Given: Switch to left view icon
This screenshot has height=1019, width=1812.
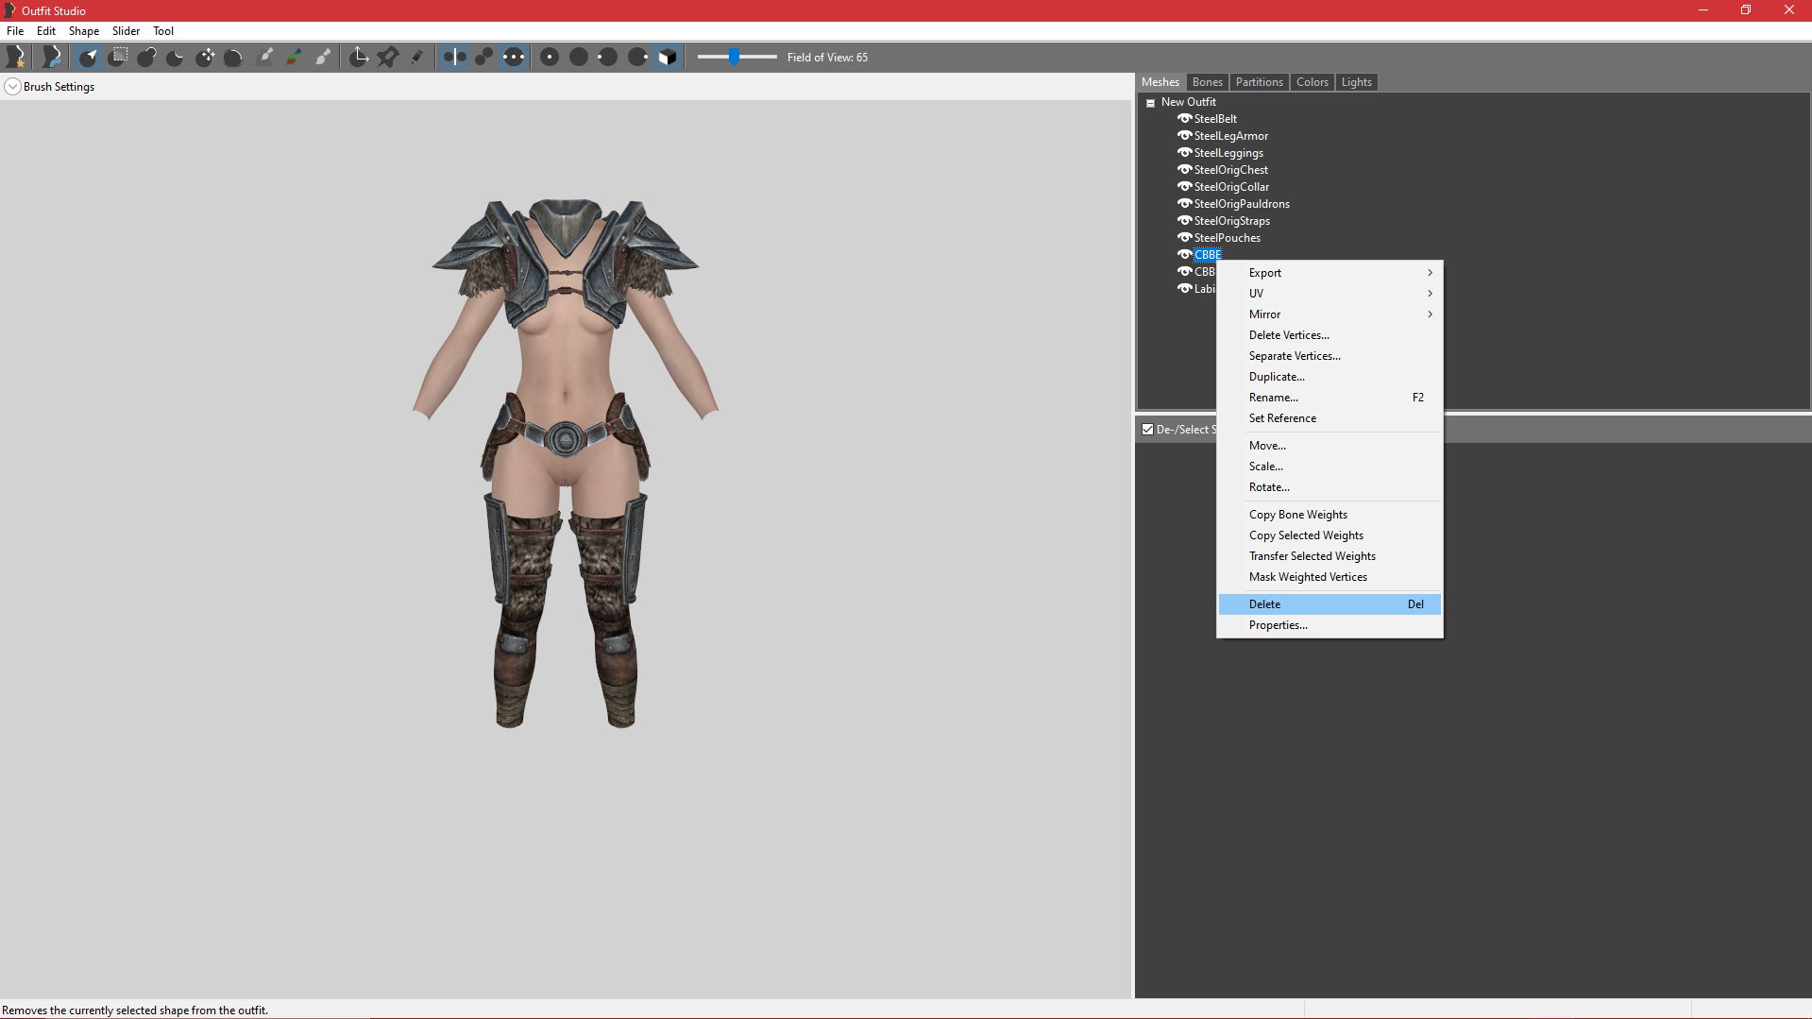Looking at the screenshot, I should [608, 57].
